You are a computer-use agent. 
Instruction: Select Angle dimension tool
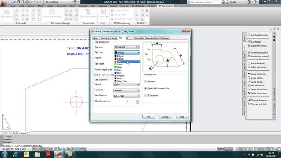[x=257, y=90]
